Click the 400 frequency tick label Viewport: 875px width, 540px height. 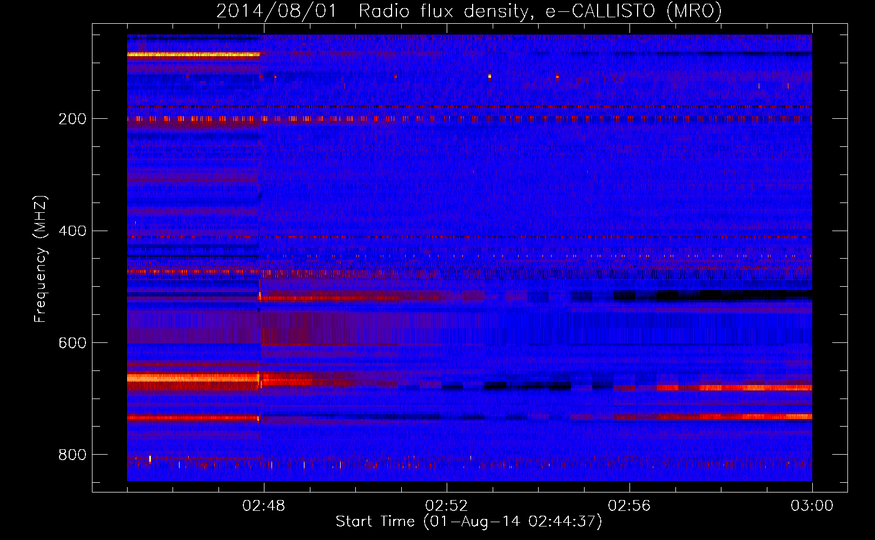click(72, 231)
